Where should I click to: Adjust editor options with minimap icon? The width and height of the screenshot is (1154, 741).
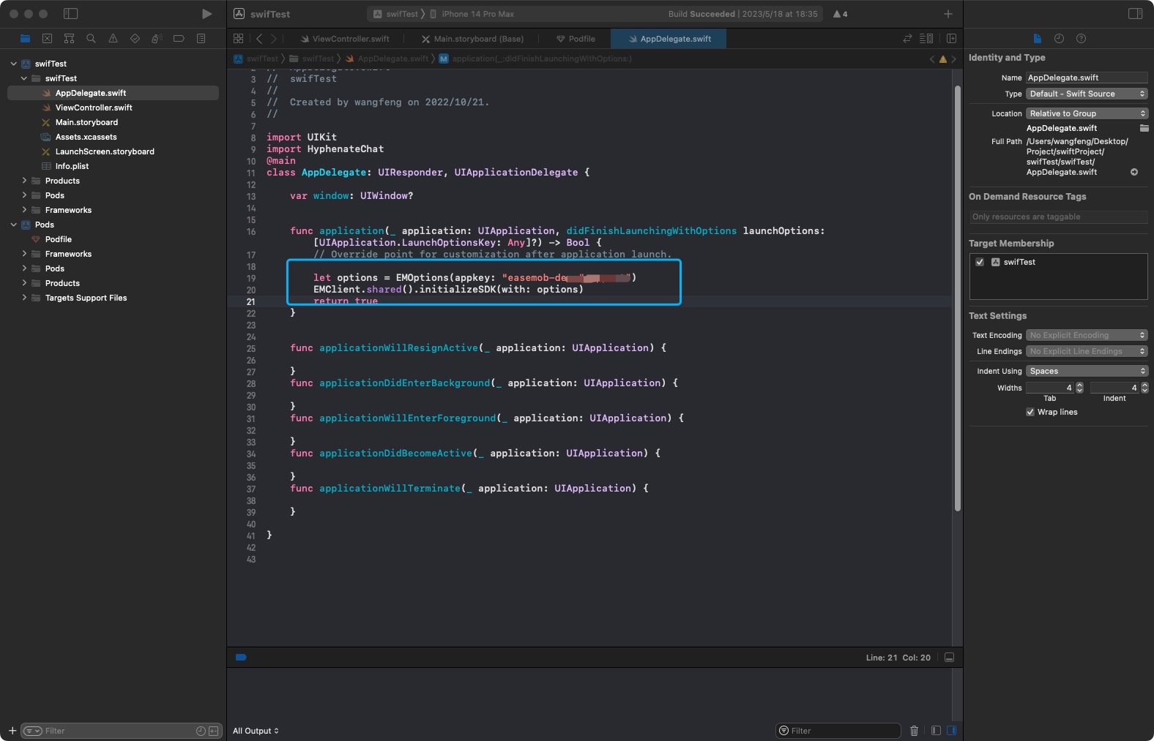pyautogui.click(x=926, y=39)
